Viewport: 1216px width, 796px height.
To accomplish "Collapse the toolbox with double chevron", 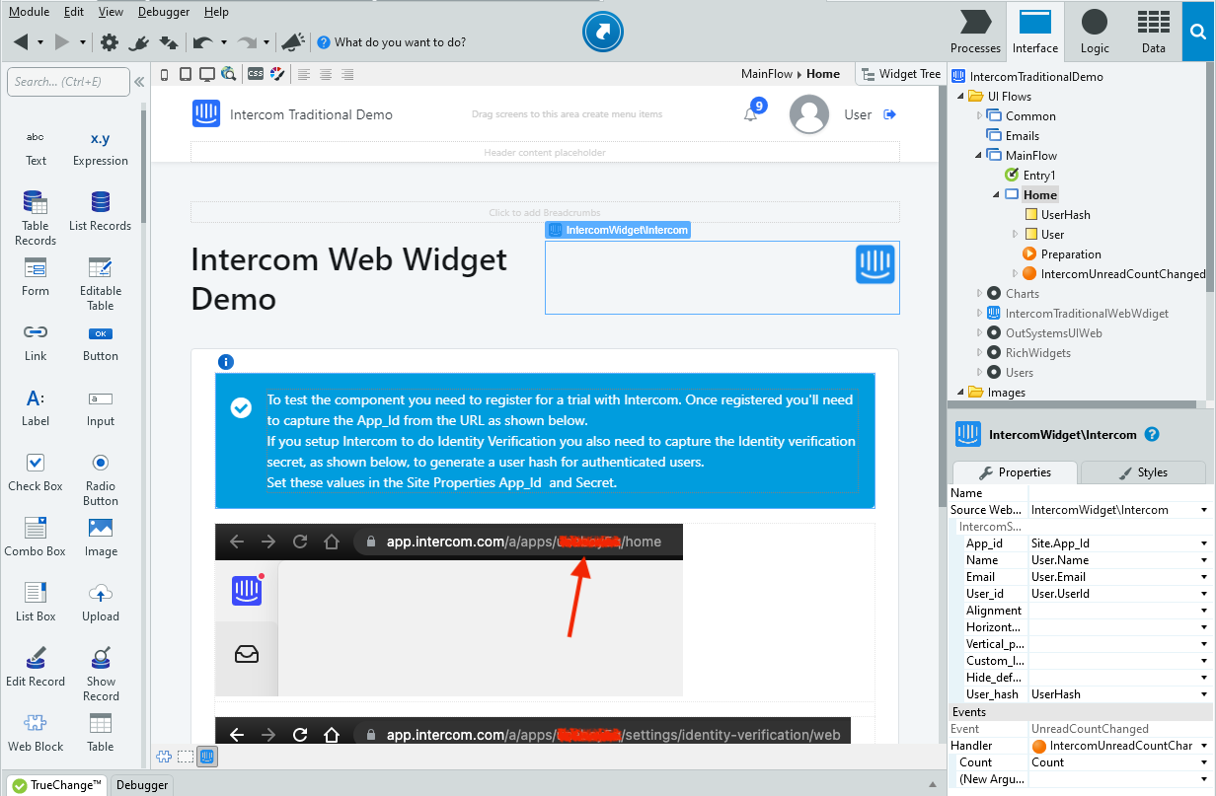I will [x=139, y=82].
